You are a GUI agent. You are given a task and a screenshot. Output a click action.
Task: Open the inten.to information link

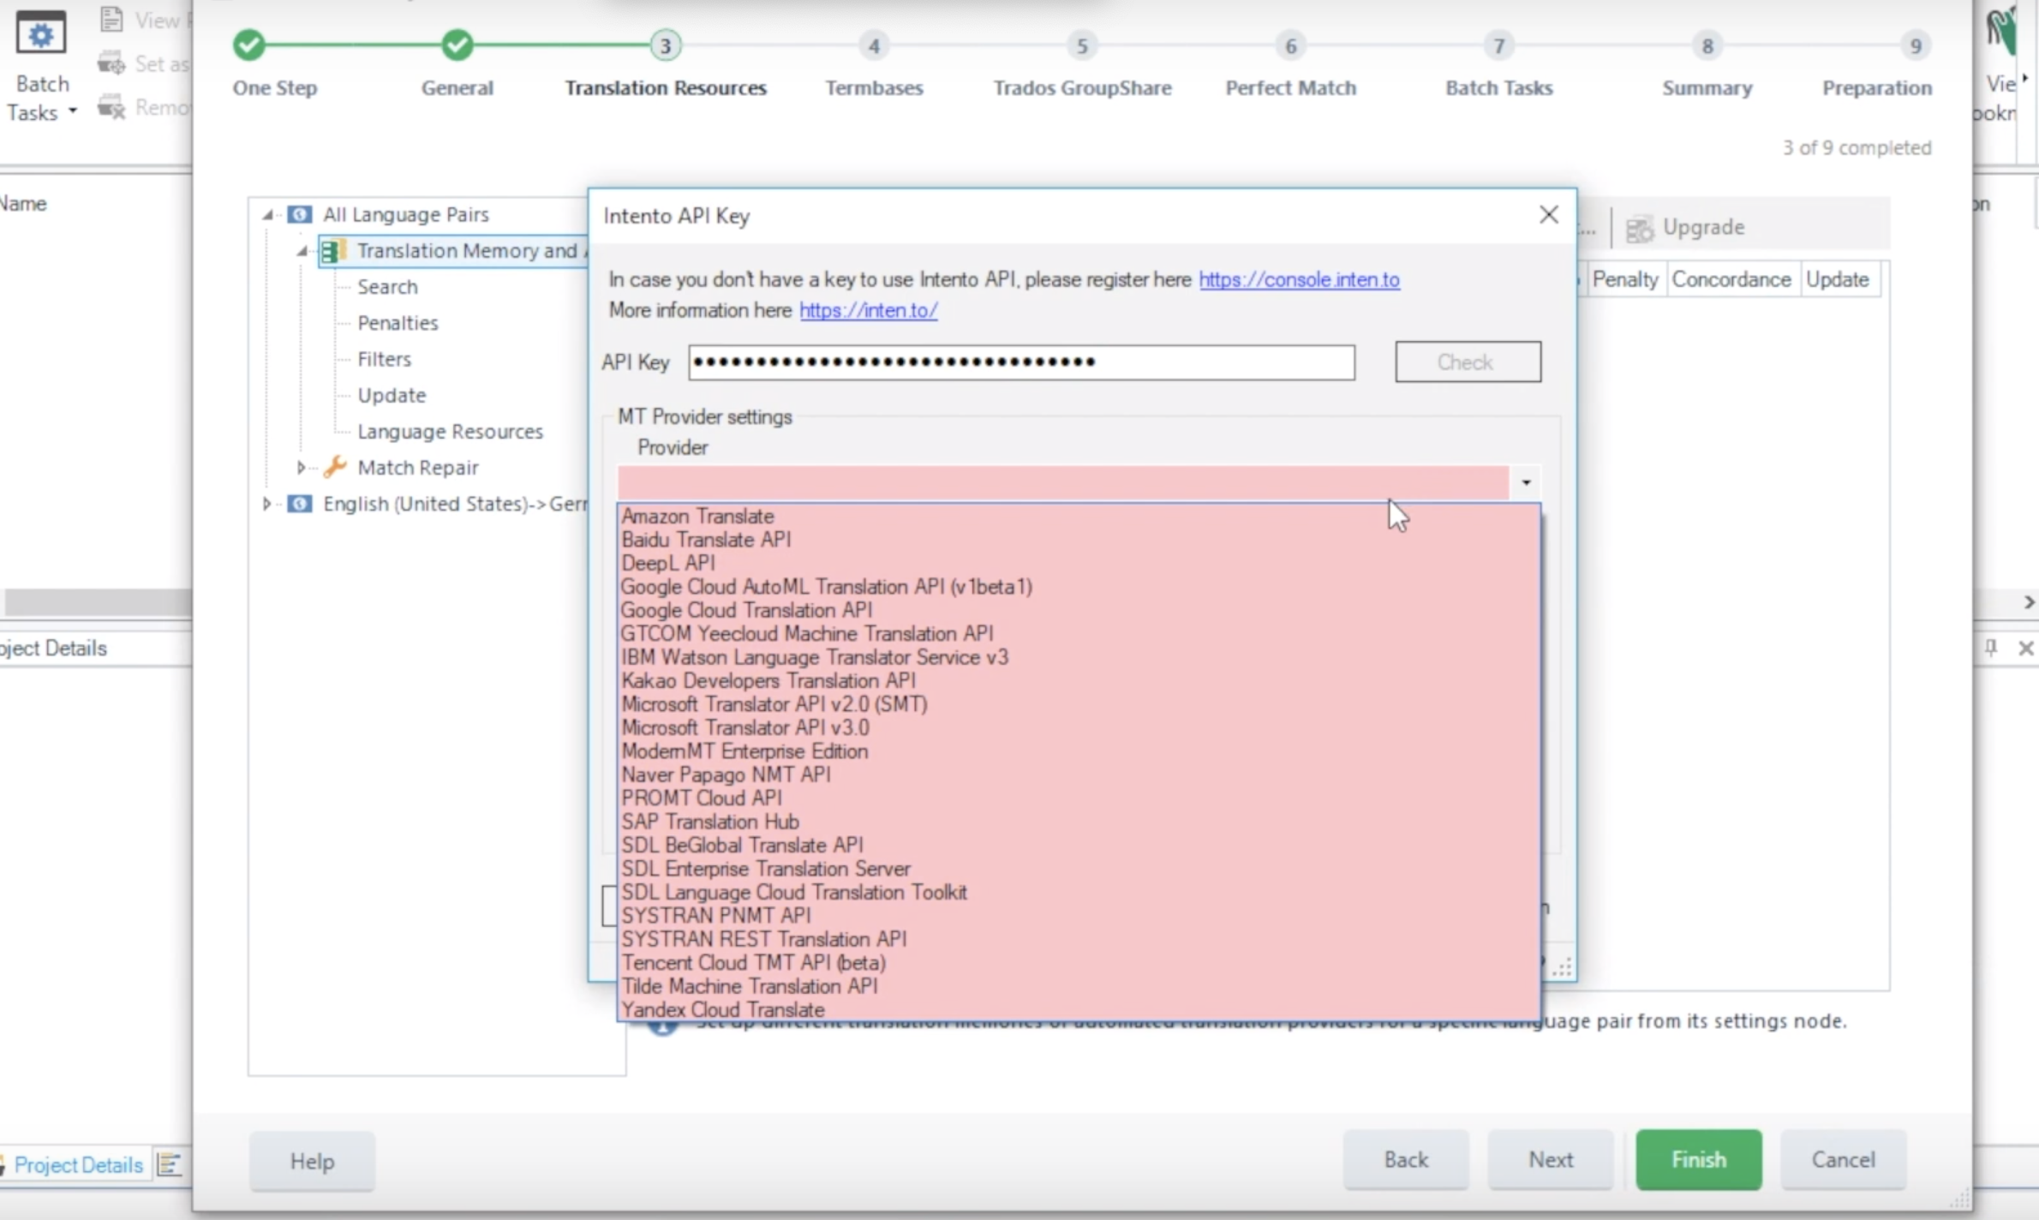click(x=868, y=310)
